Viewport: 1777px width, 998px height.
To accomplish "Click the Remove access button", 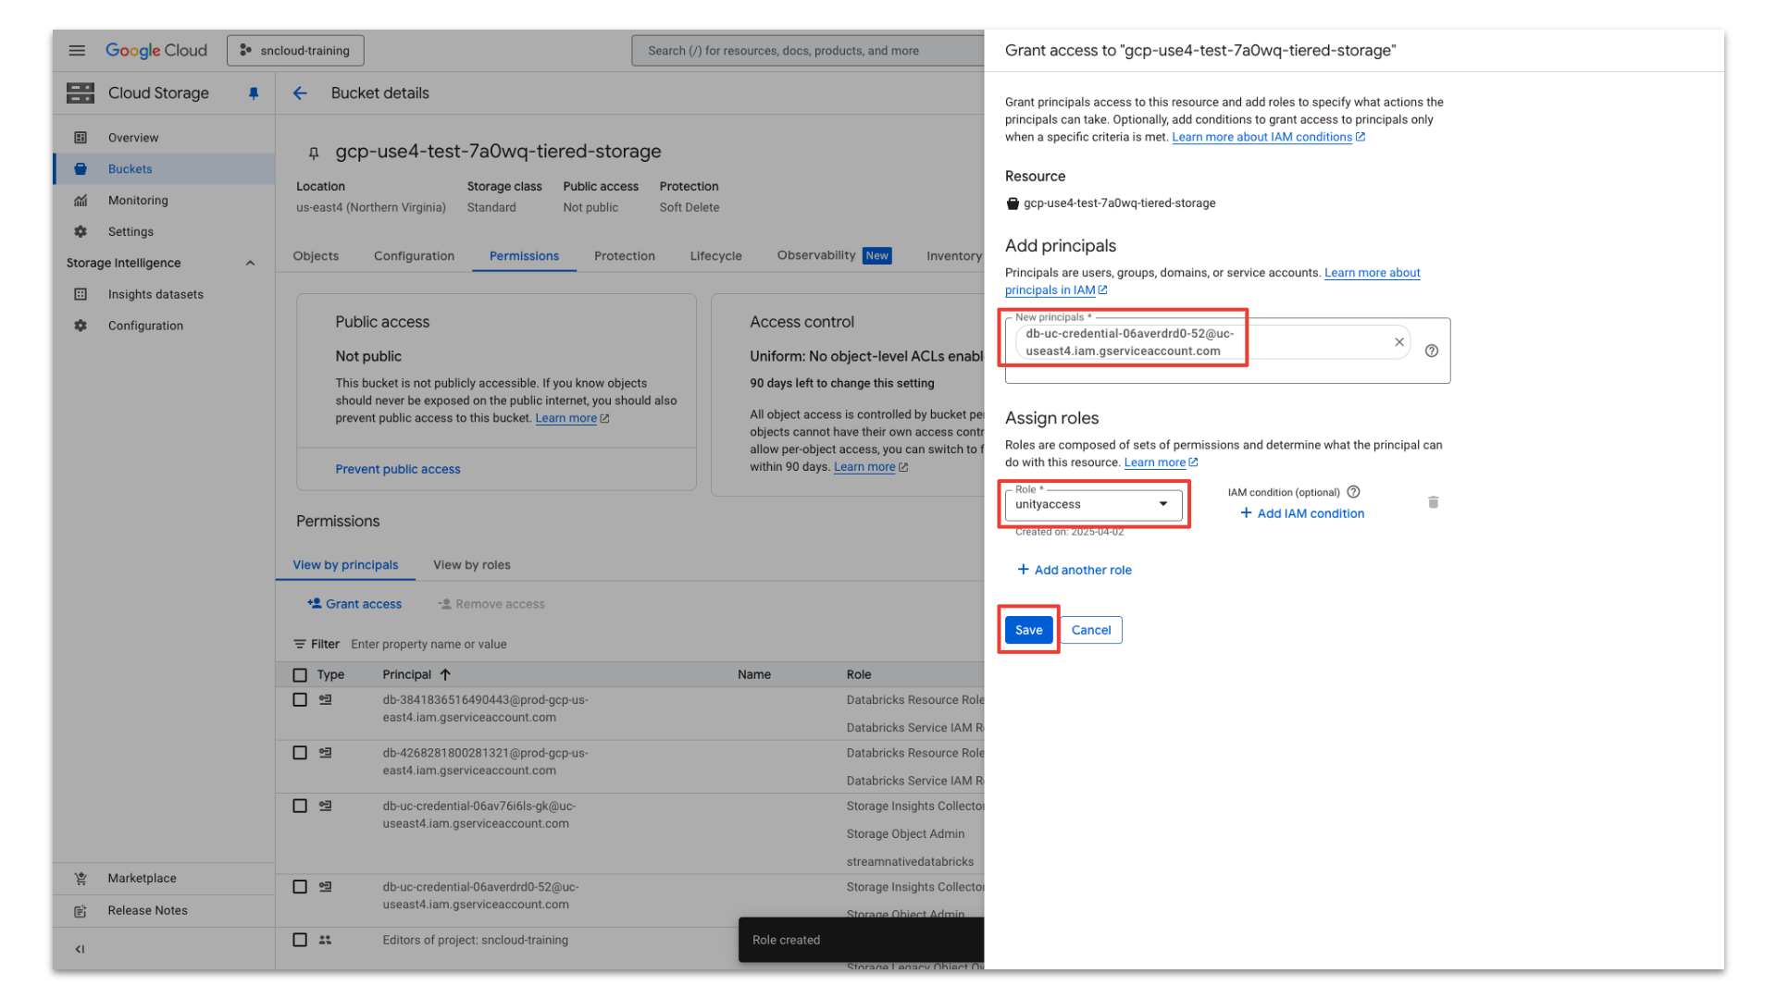I will click(x=491, y=604).
